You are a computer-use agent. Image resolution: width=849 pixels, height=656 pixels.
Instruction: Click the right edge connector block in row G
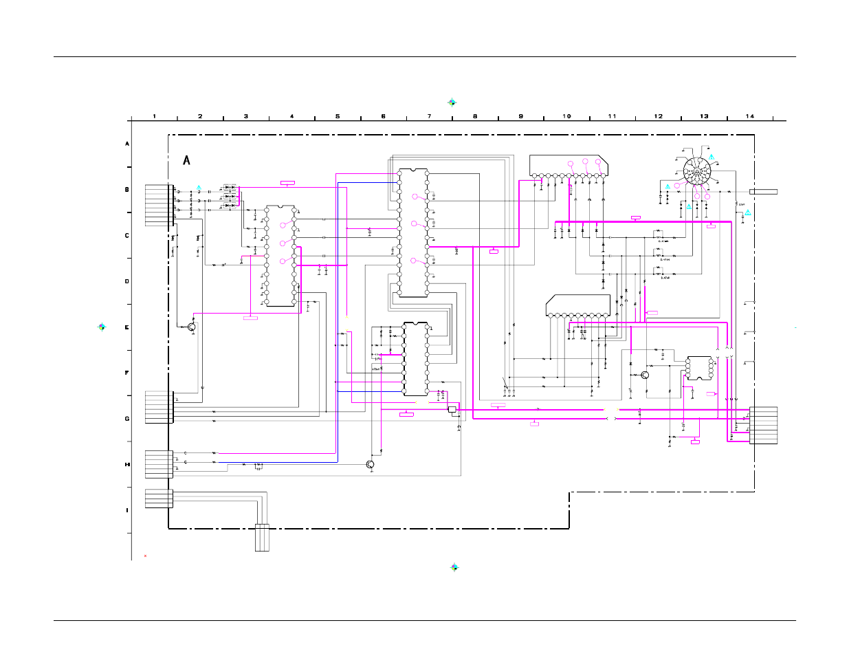[764, 426]
